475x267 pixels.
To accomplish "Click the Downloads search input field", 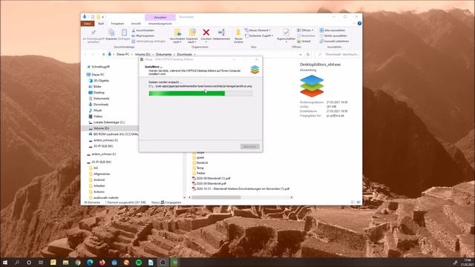I will 338,54.
